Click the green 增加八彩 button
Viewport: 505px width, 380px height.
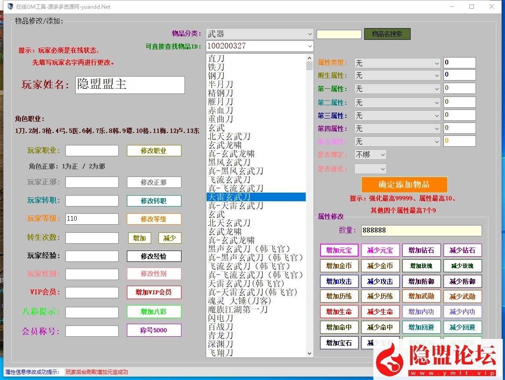pyautogui.click(x=154, y=312)
